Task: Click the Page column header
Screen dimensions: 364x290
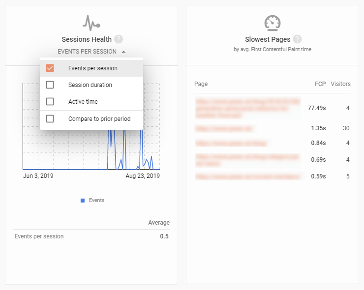Action: [x=201, y=84]
